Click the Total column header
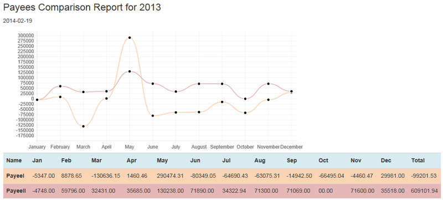Screen dimensions: 443x200 [x=418, y=161]
